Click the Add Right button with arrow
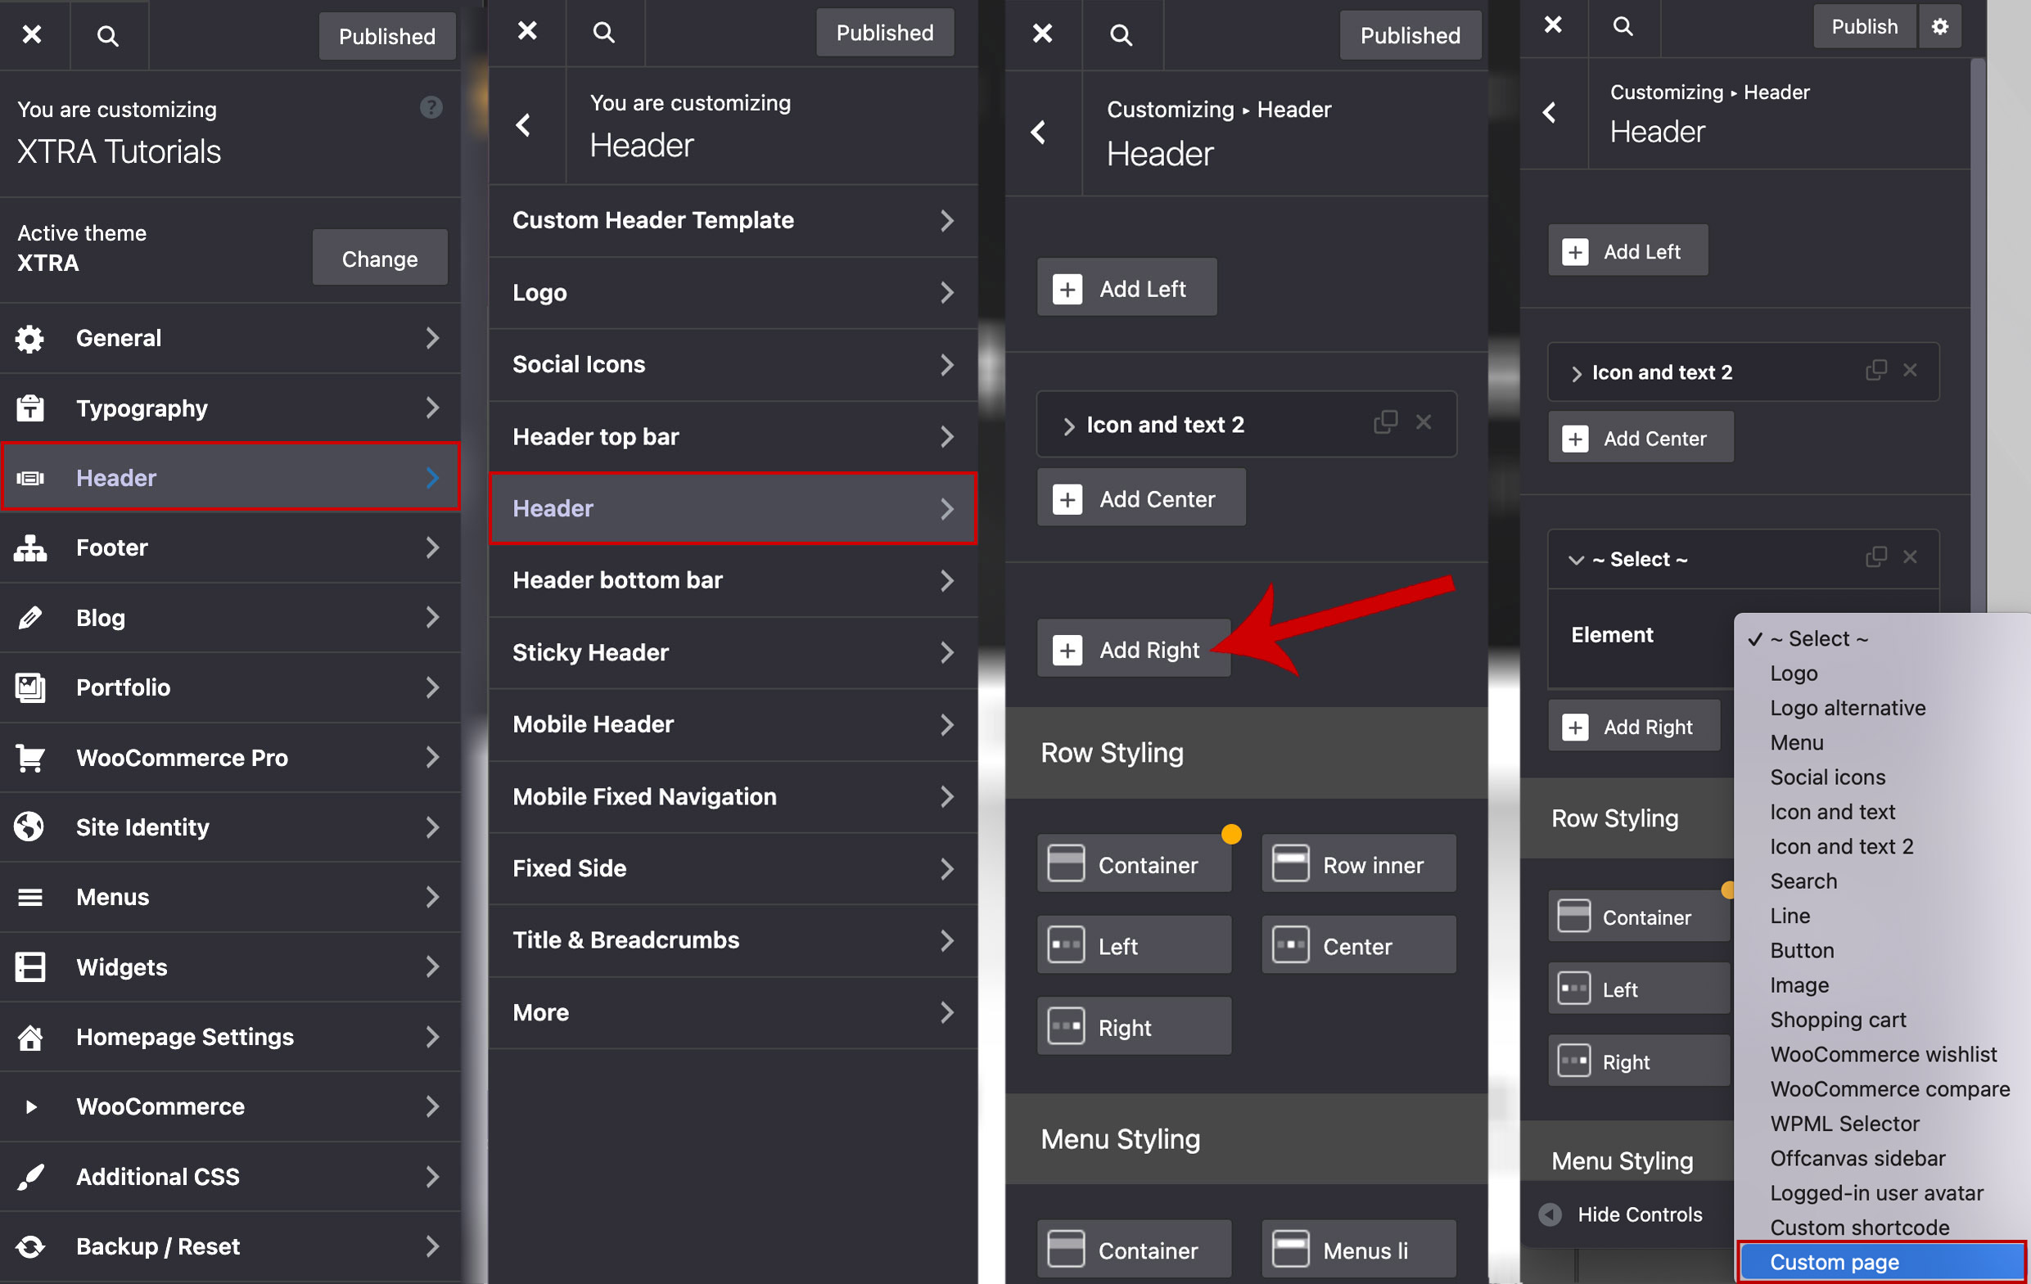Viewport: 2031px width, 1284px height. [1134, 649]
